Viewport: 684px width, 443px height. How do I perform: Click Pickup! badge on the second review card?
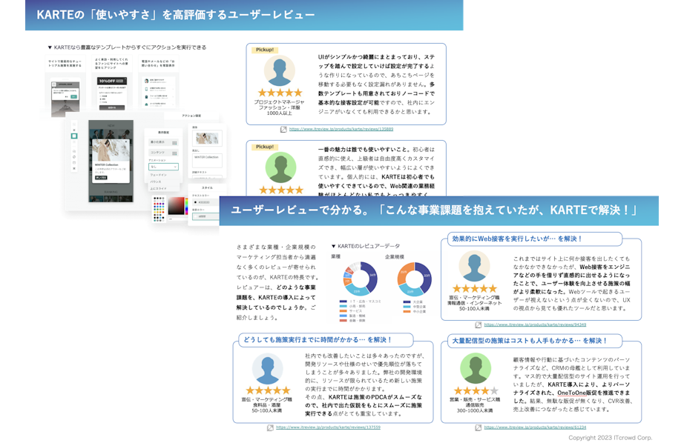pos(265,147)
